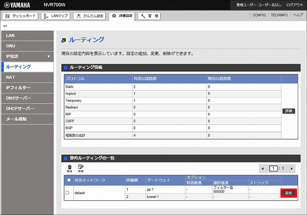Open ONU in the sidebar
This screenshot has height=215, width=307.
pos(27,46)
